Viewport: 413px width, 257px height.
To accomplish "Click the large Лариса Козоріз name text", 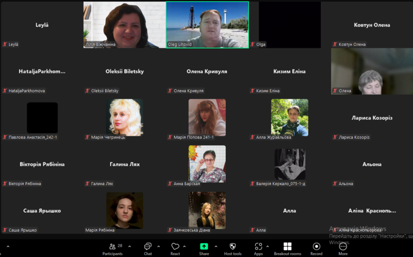I will (372, 118).
